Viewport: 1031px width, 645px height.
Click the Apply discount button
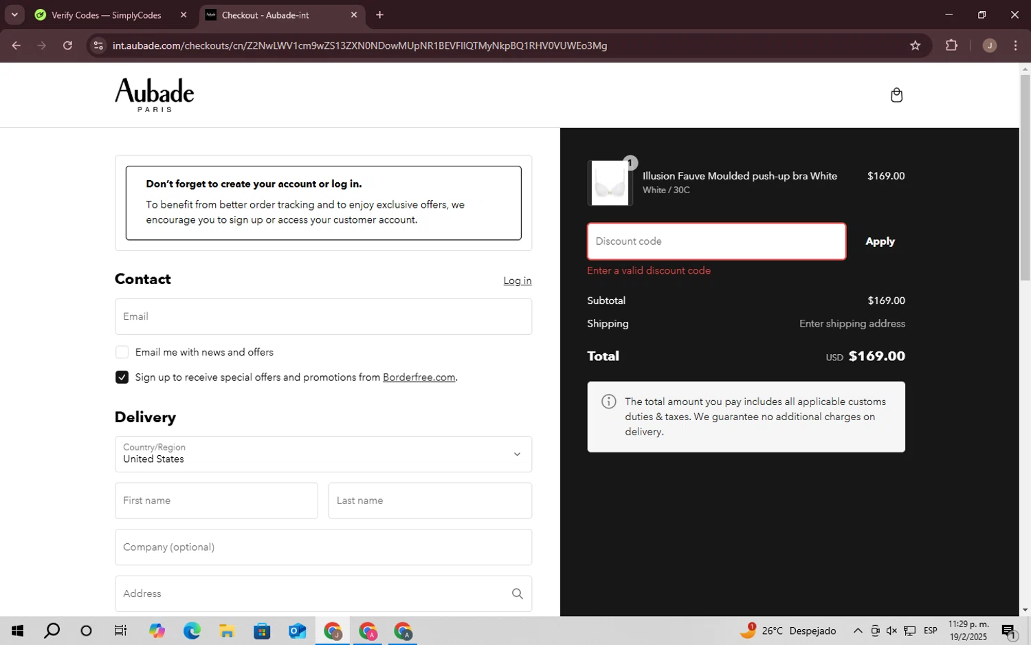880,241
